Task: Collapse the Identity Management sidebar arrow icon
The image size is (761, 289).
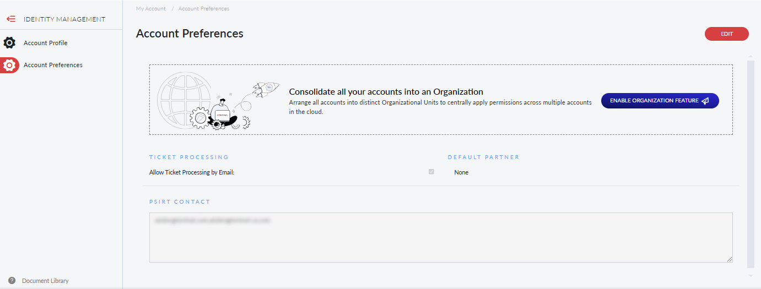Action: (x=11, y=19)
